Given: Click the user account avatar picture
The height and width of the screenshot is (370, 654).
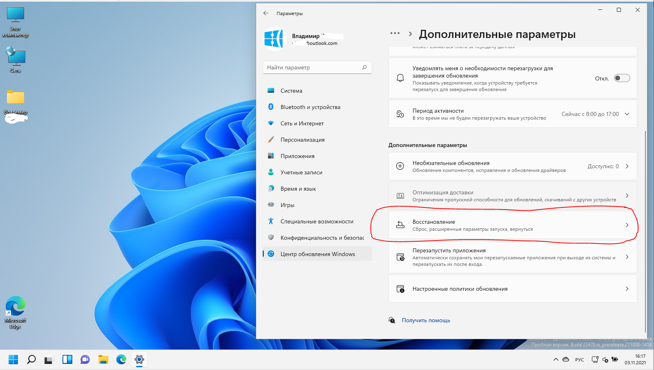Looking at the screenshot, I should (273, 39).
